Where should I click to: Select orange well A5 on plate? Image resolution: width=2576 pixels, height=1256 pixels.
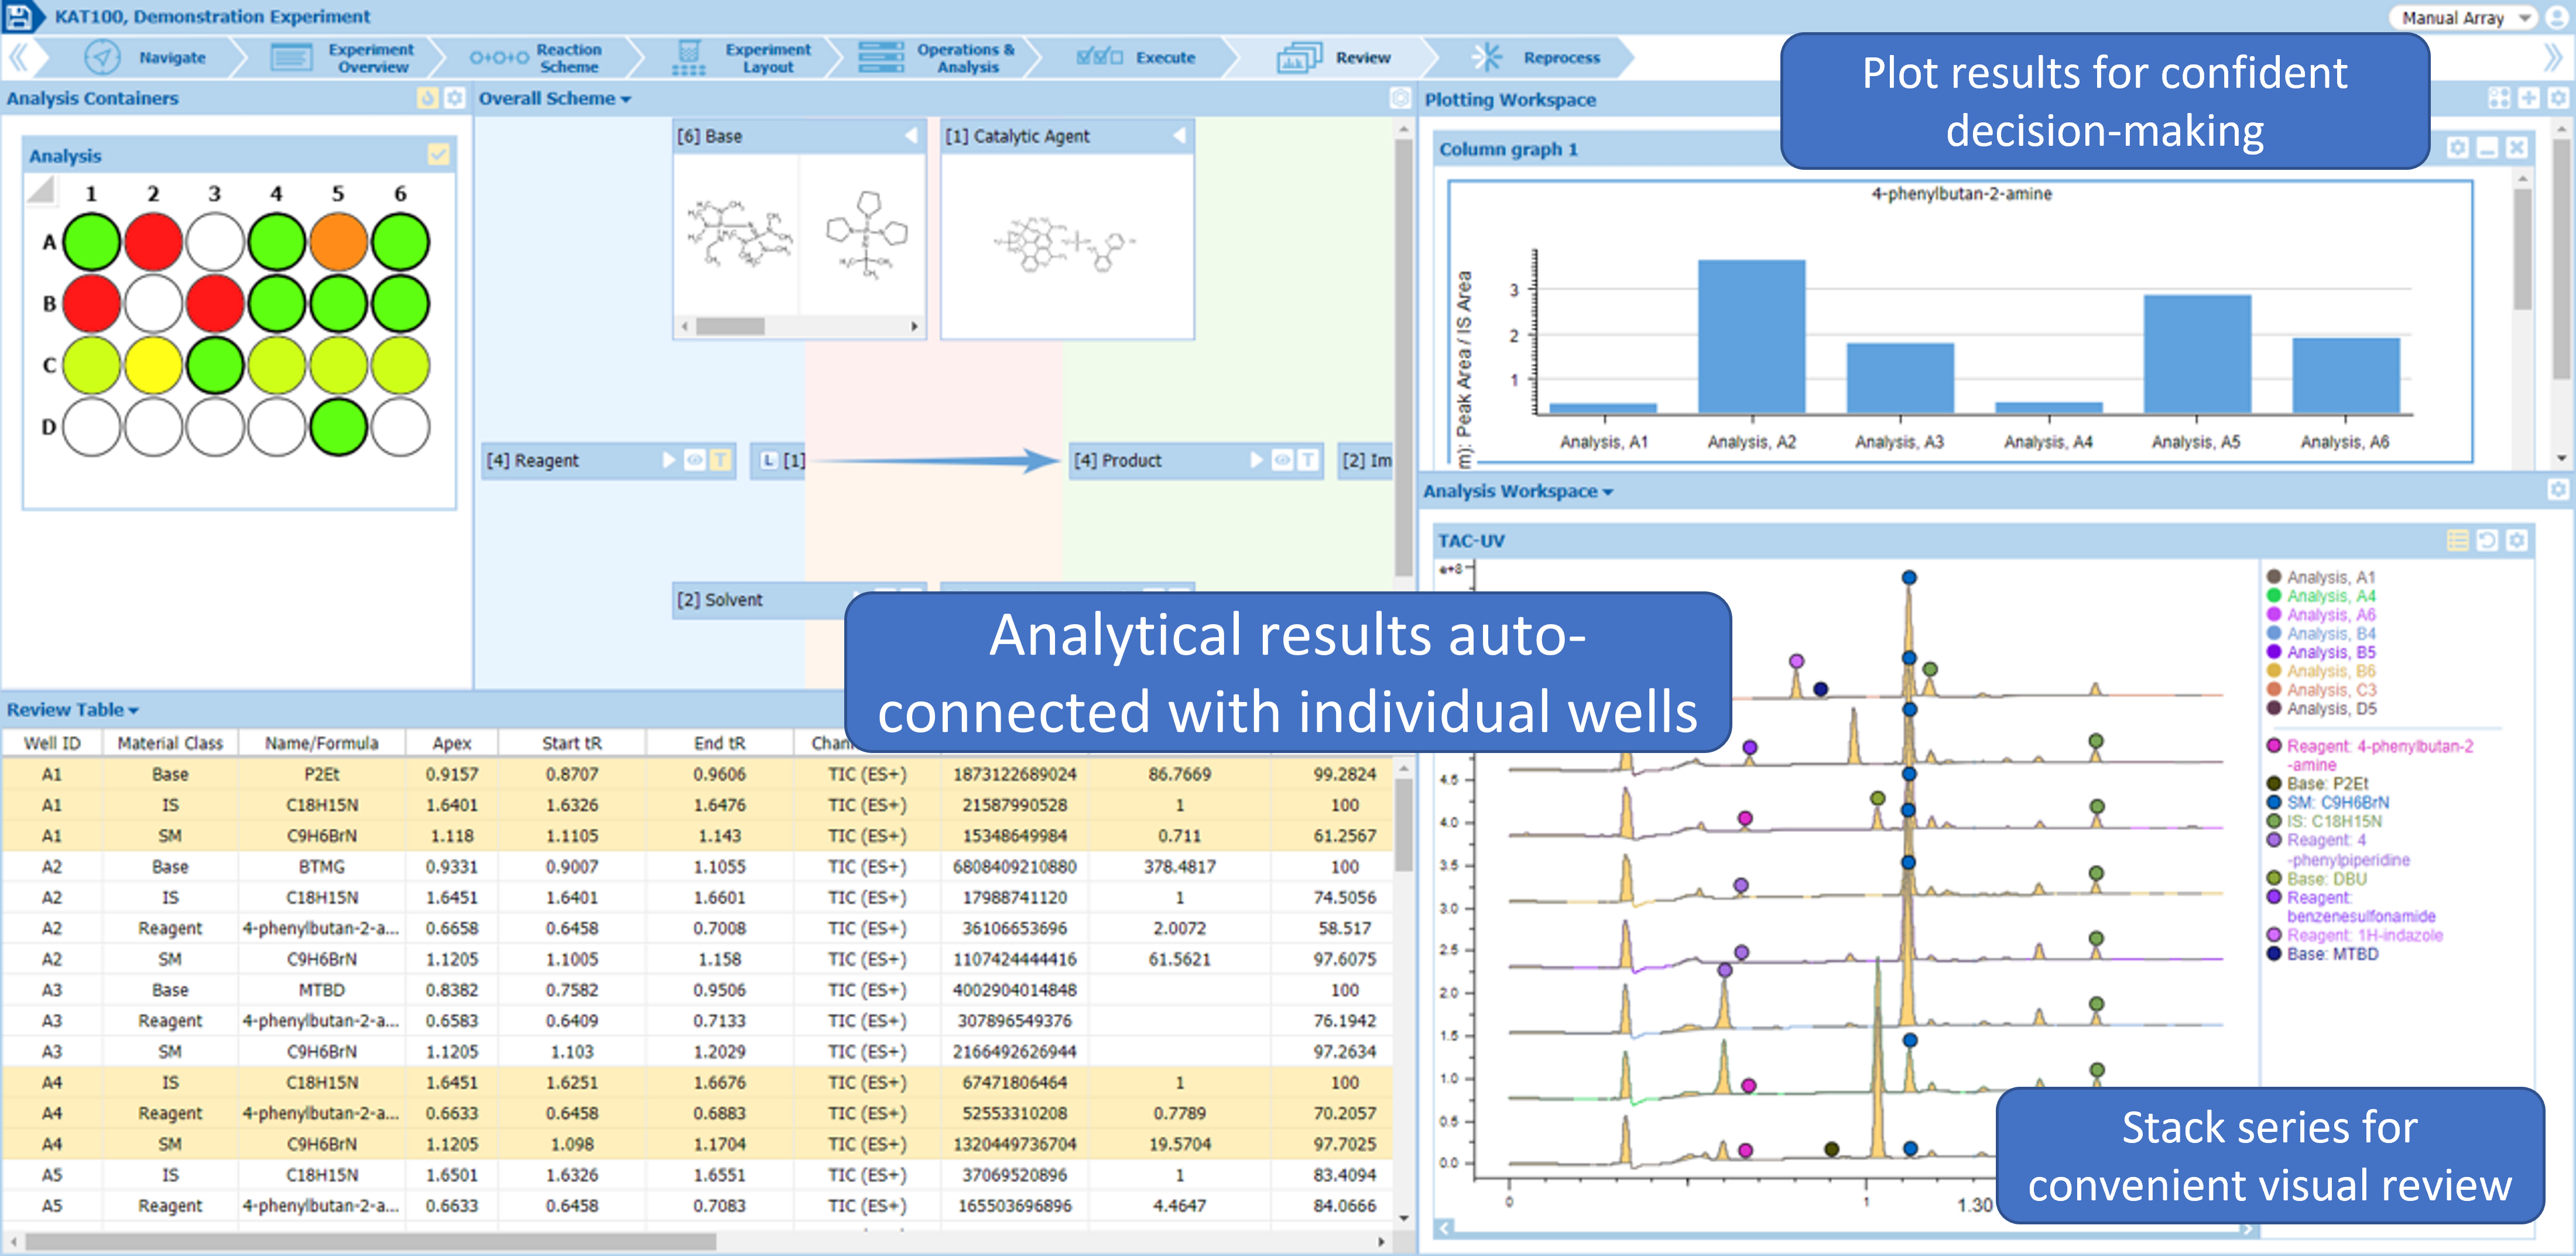pos(338,242)
